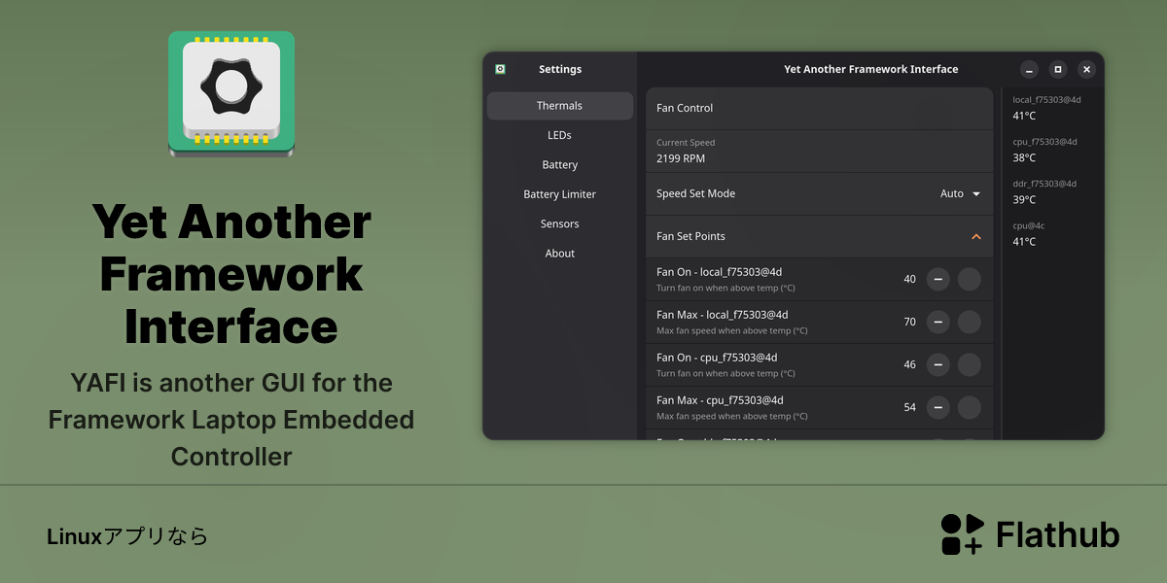Click the value 70 for Fan Max local
The image size is (1167, 583).
pos(910,323)
